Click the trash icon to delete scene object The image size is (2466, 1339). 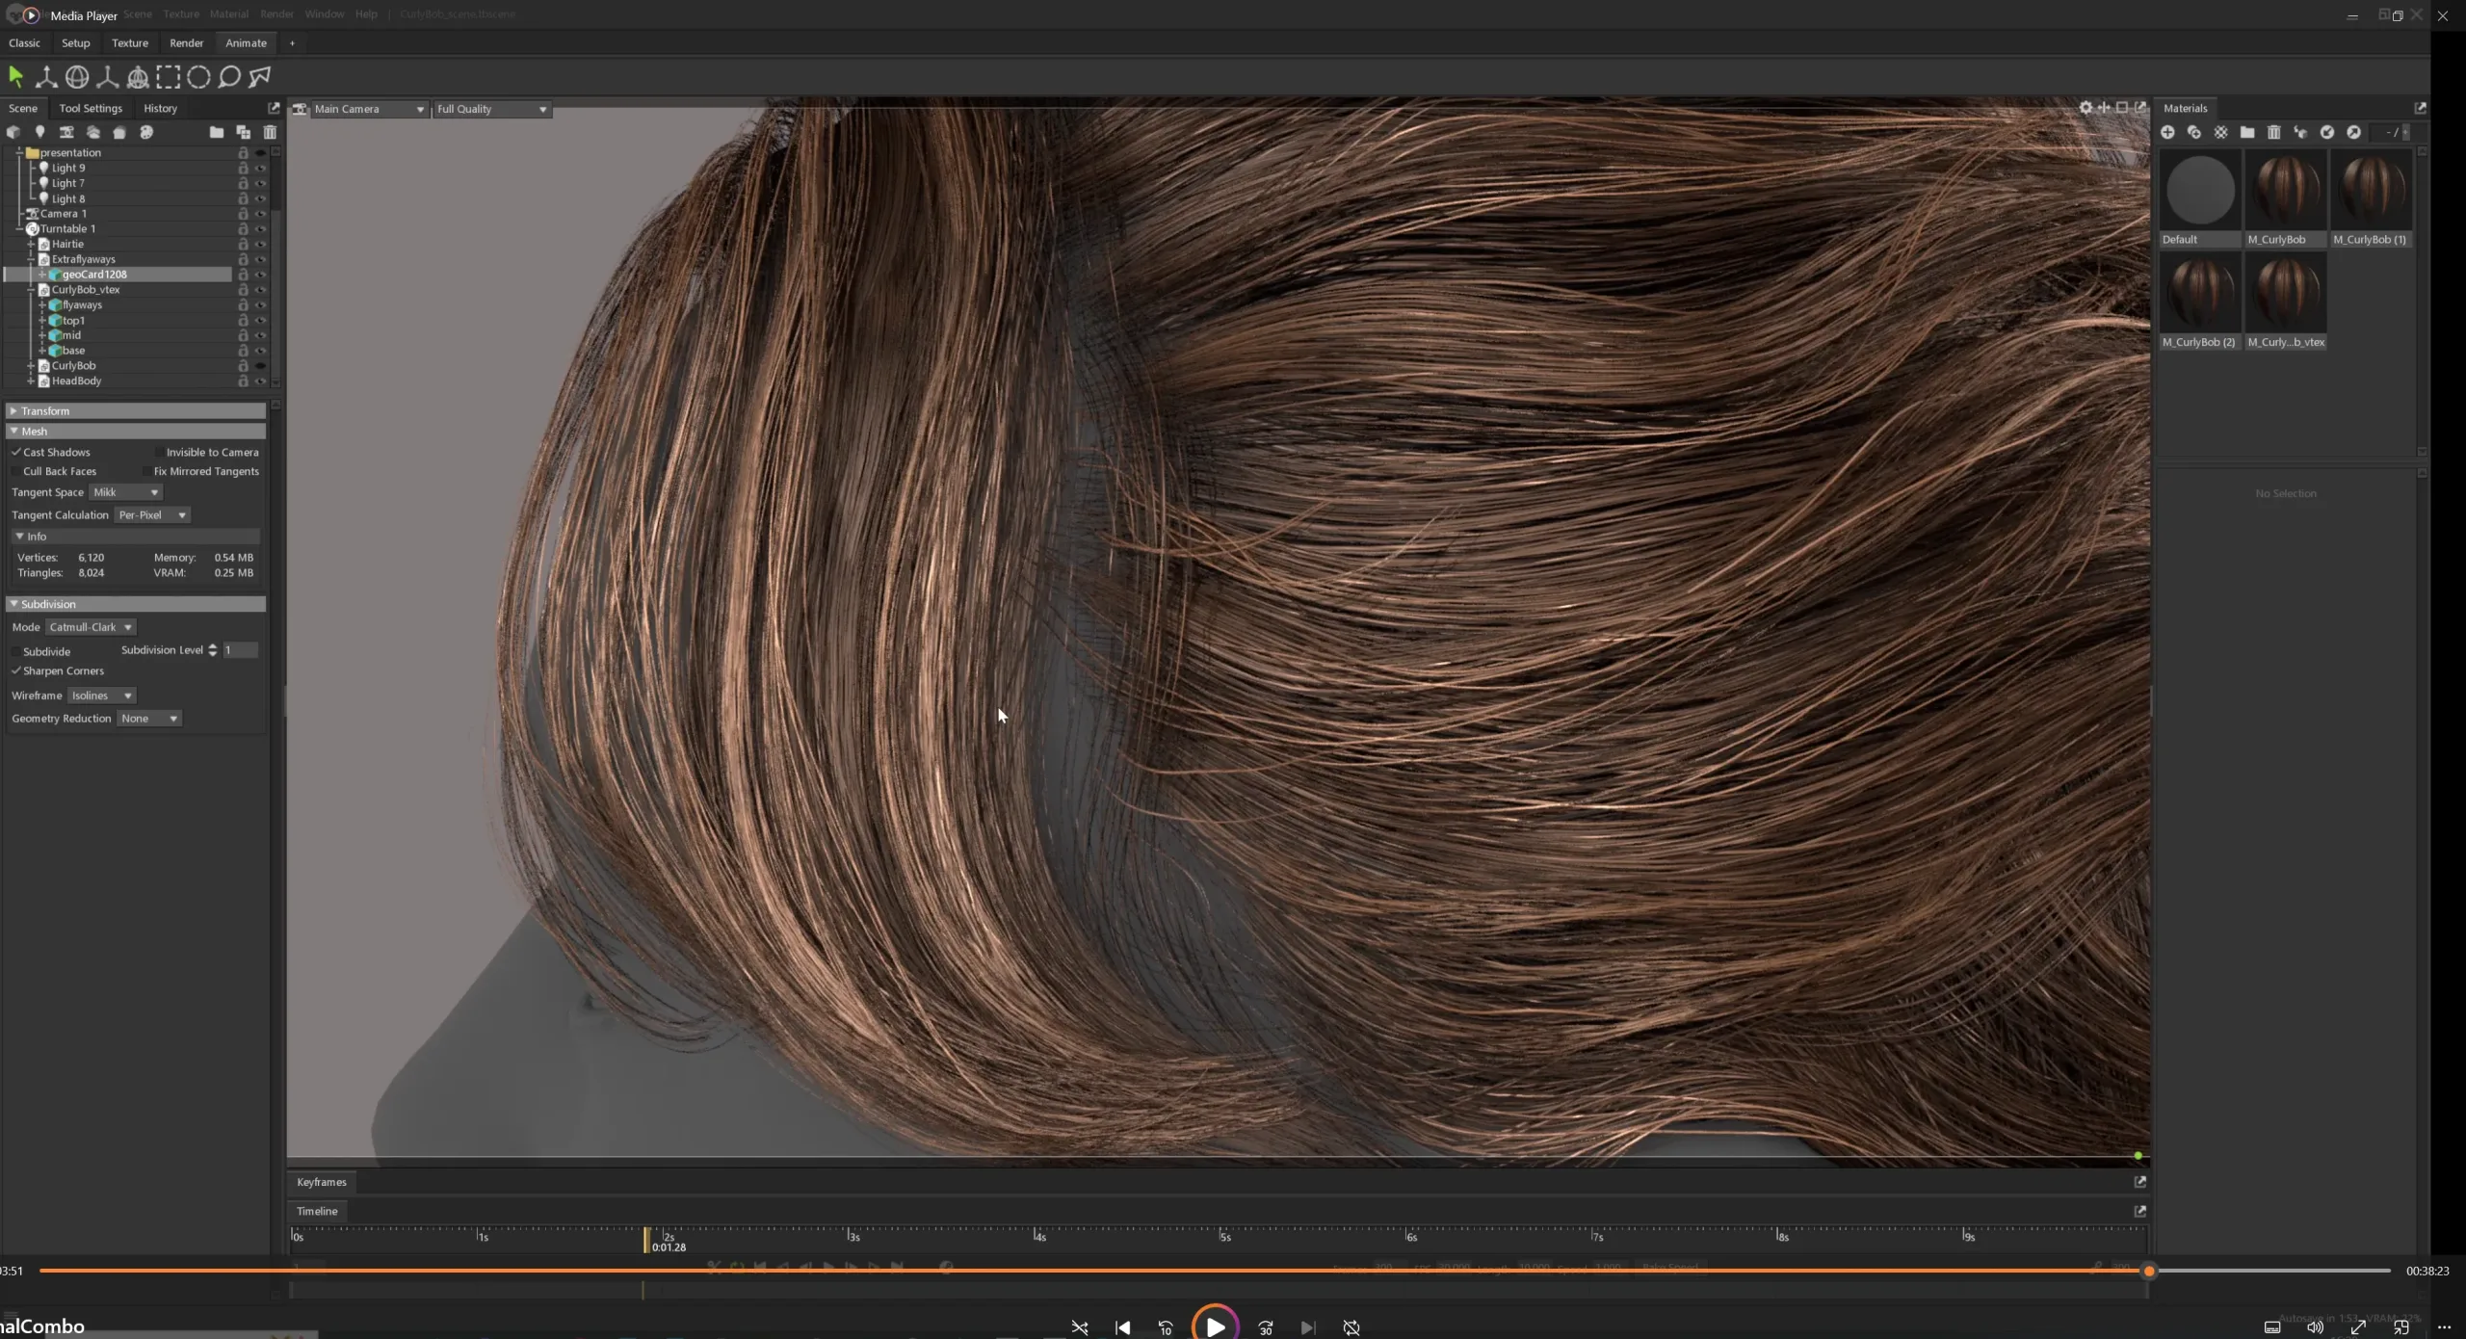point(269,132)
